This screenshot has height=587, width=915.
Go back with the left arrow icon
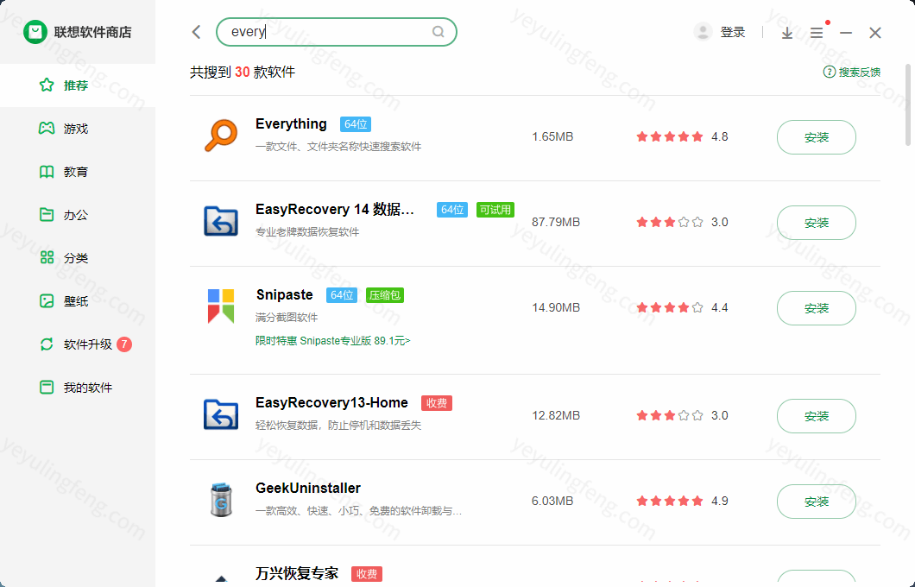[197, 32]
